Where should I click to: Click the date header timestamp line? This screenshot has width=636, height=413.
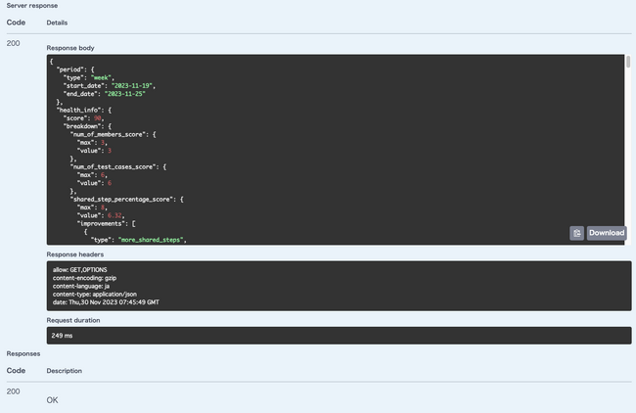click(x=106, y=301)
